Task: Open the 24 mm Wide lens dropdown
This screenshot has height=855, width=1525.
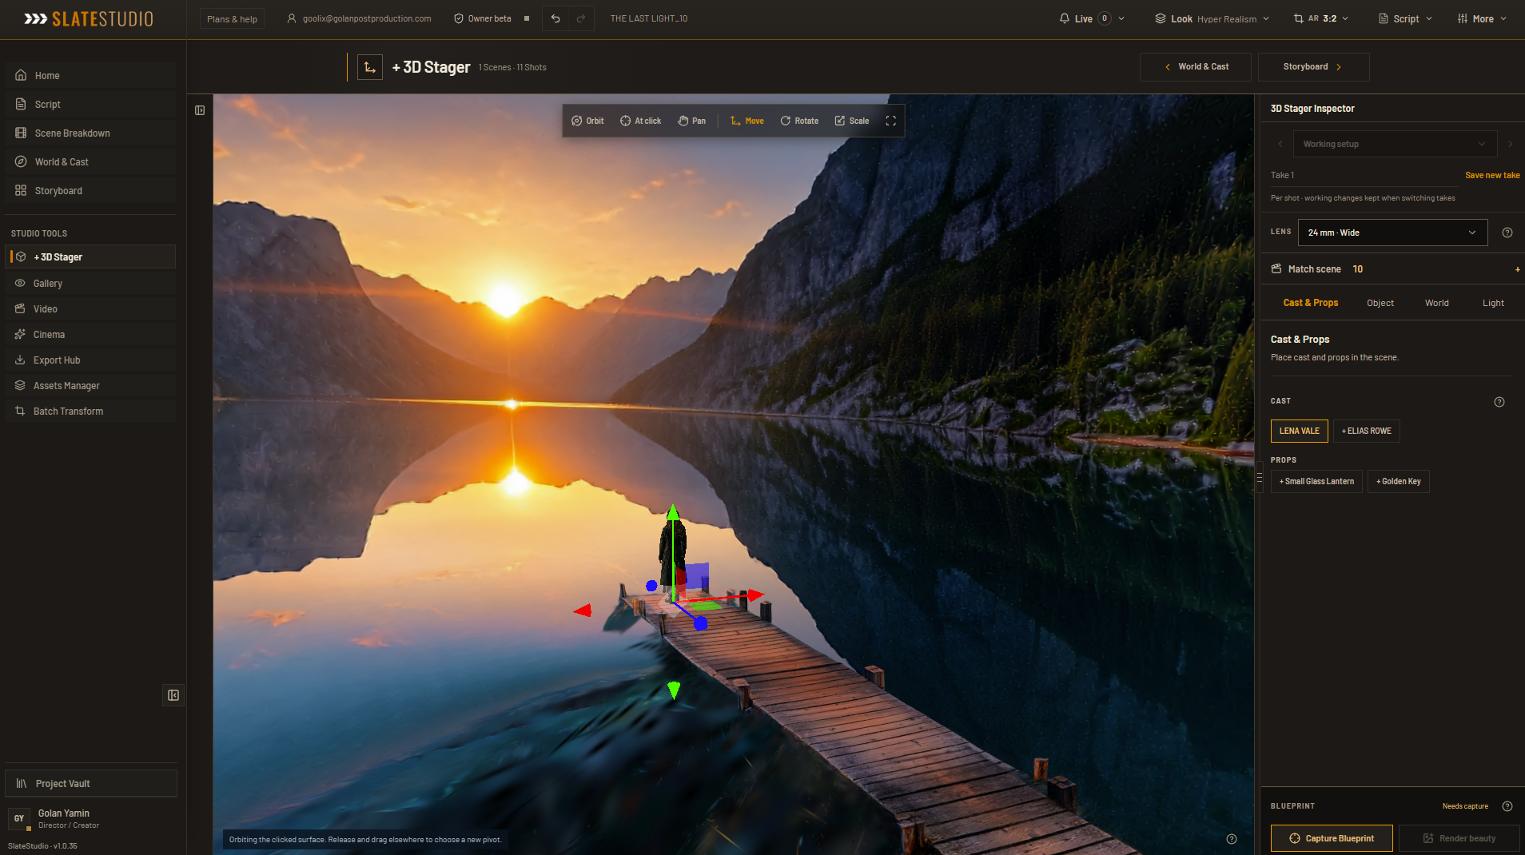Action: (x=1392, y=233)
